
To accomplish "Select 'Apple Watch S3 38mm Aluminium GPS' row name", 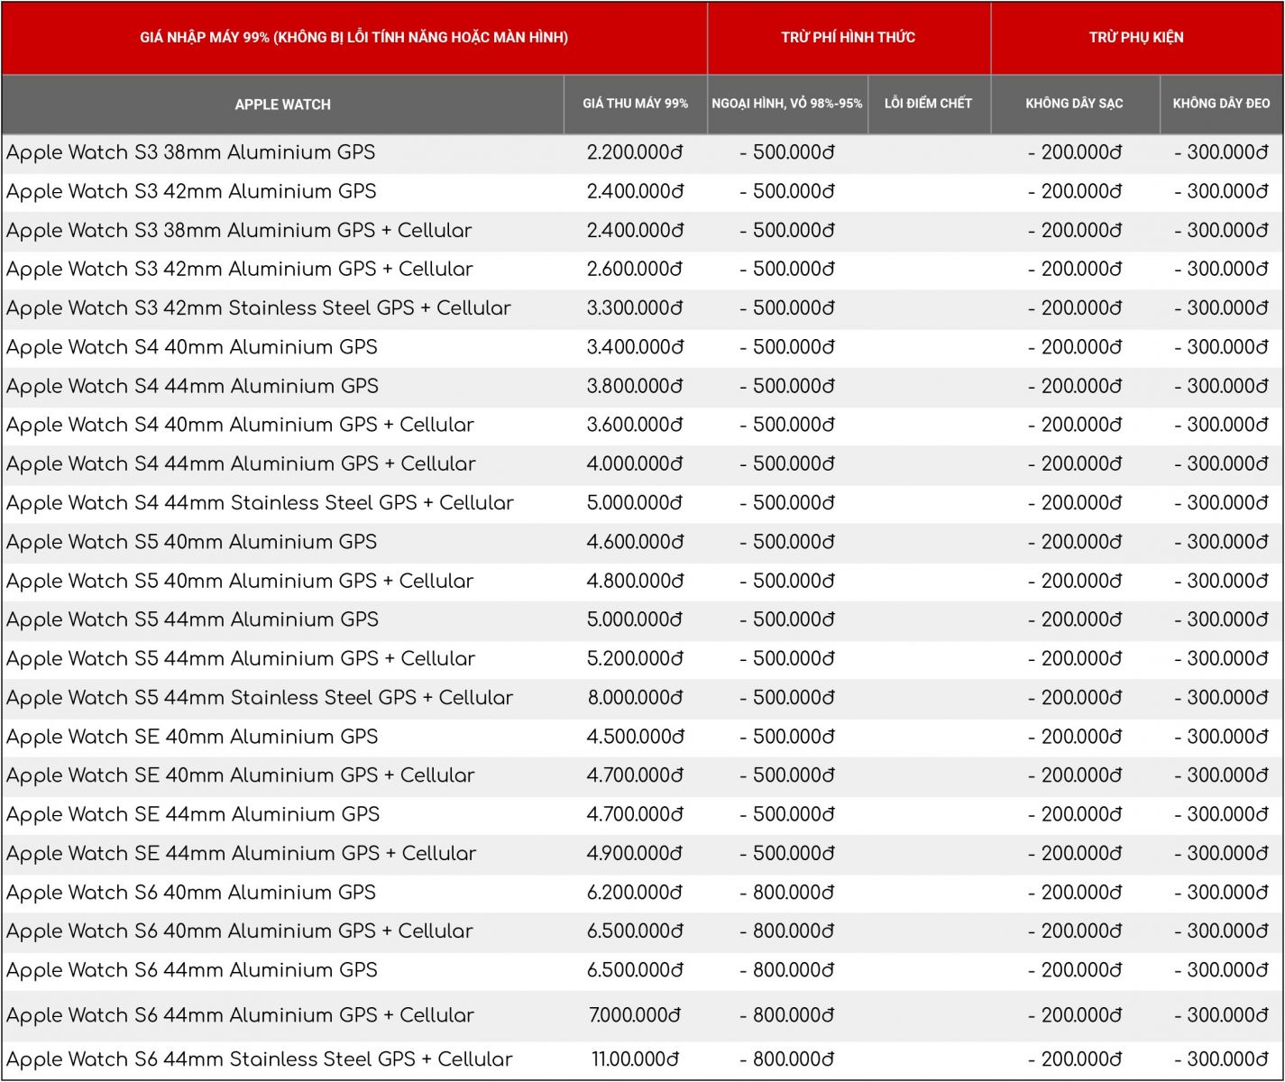I will click(190, 152).
